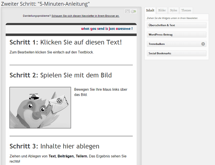Click the 'Schritt 2: Spielen Sie' heading
215x165 pixels.
click(61, 75)
